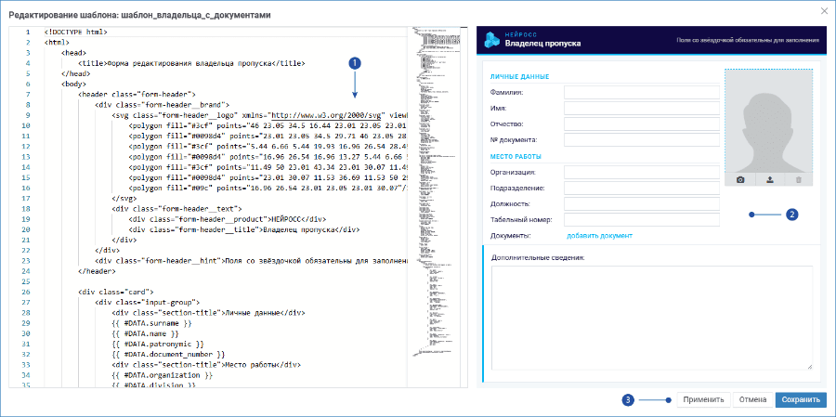Focus the Отчество input field

pyautogui.click(x=641, y=124)
